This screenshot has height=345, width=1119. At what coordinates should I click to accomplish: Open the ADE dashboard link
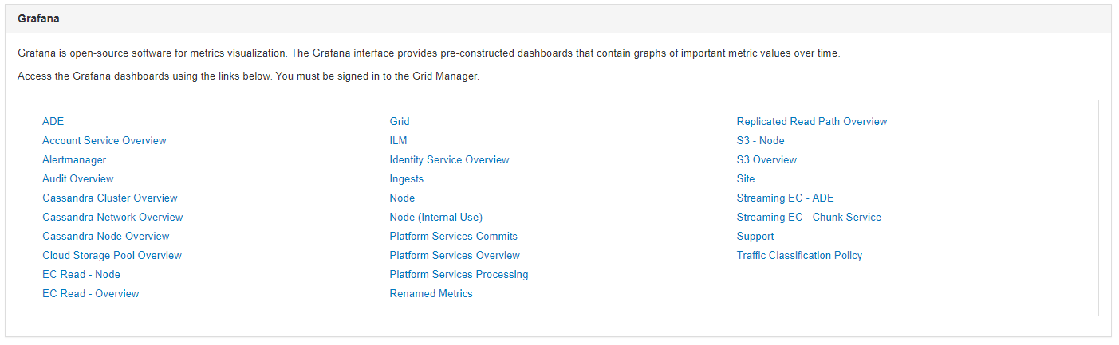pos(53,122)
